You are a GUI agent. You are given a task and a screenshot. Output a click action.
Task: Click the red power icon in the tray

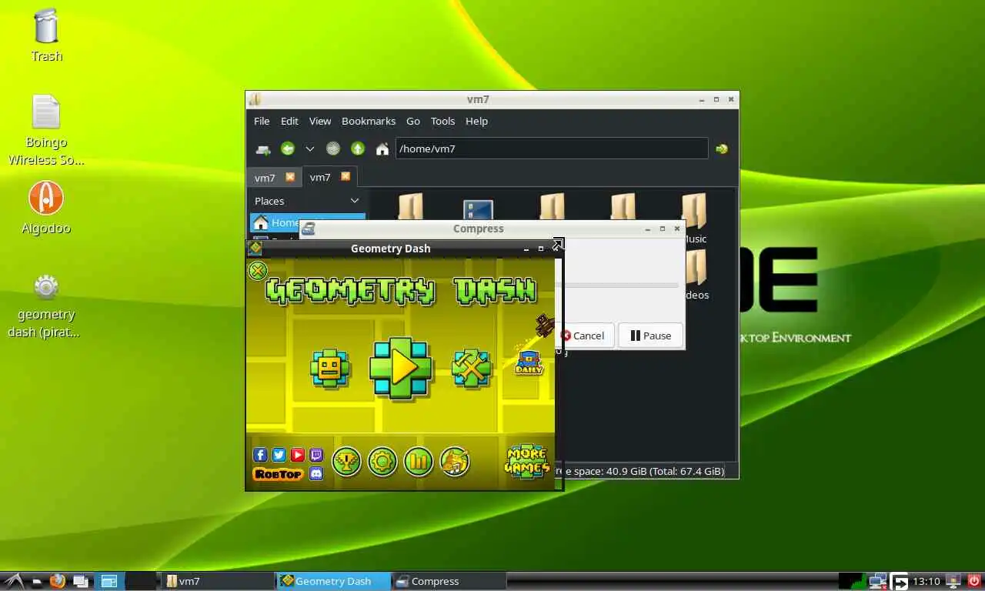tap(974, 581)
